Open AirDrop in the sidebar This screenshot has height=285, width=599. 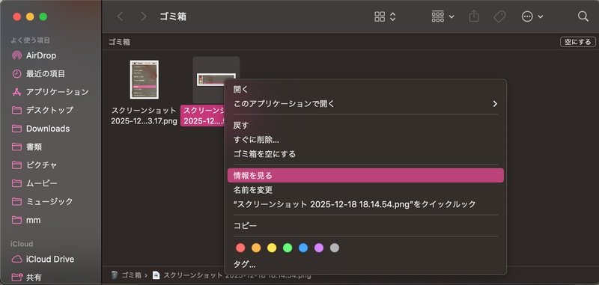41,55
